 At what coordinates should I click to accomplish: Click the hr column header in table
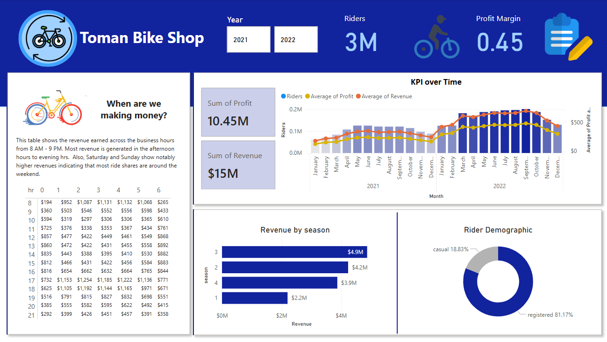pyautogui.click(x=31, y=190)
